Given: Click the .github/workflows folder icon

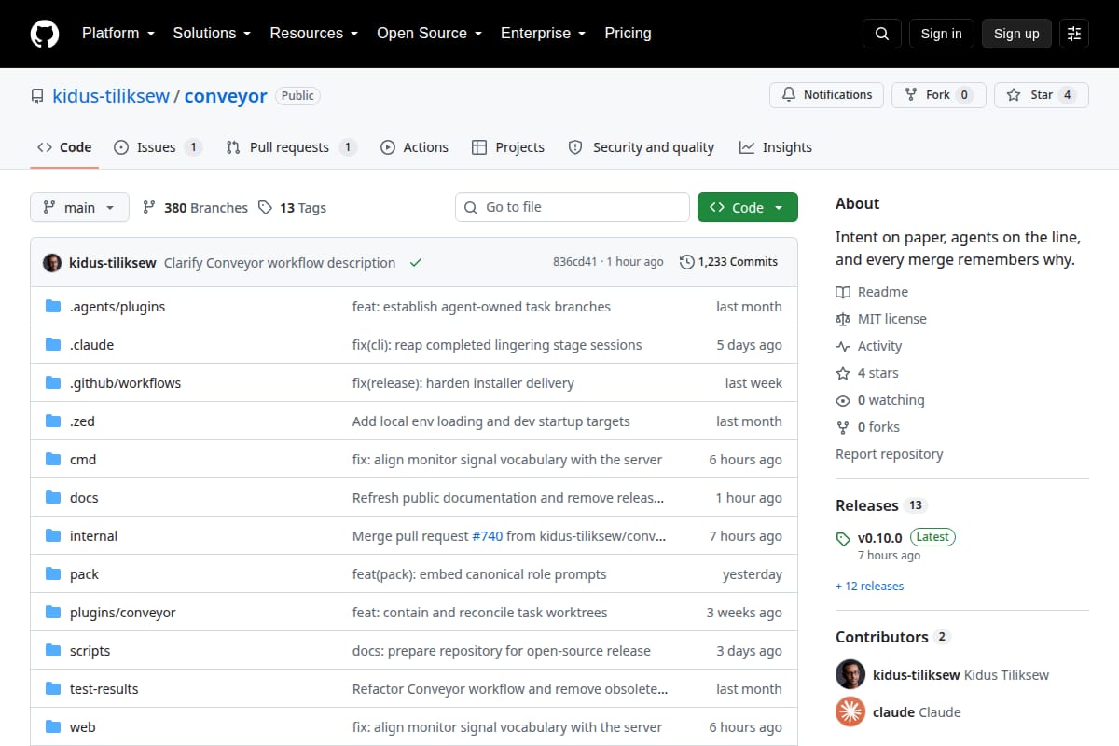Looking at the screenshot, I should (x=53, y=383).
